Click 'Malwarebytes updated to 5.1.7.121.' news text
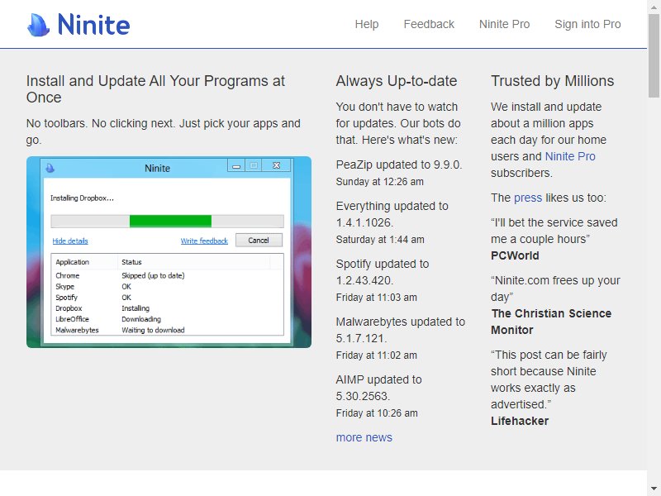 [401, 330]
